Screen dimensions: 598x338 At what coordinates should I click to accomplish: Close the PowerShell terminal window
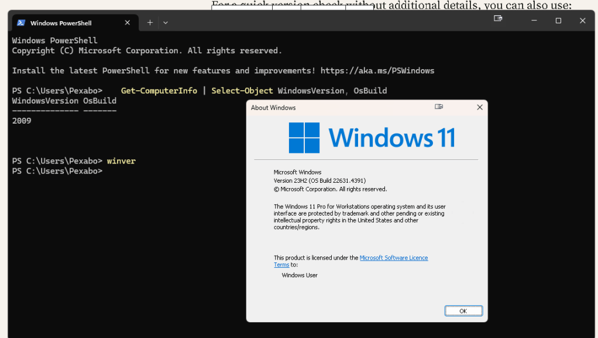[582, 21]
